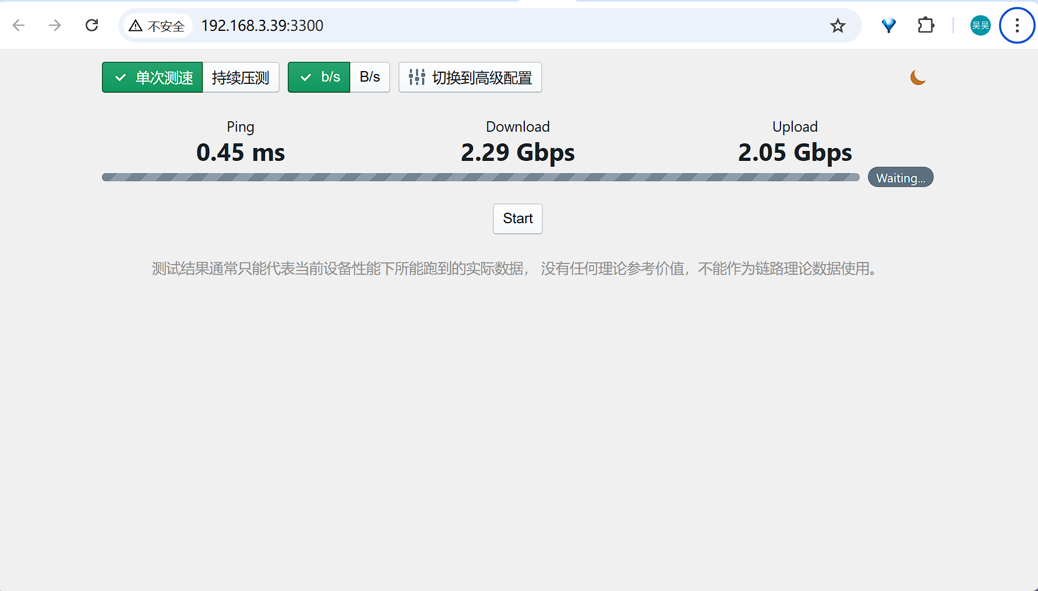The width and height of the screenshot is (1038, 591).
Task: Go back with the browser back arrow
Action: coord(19,25)
